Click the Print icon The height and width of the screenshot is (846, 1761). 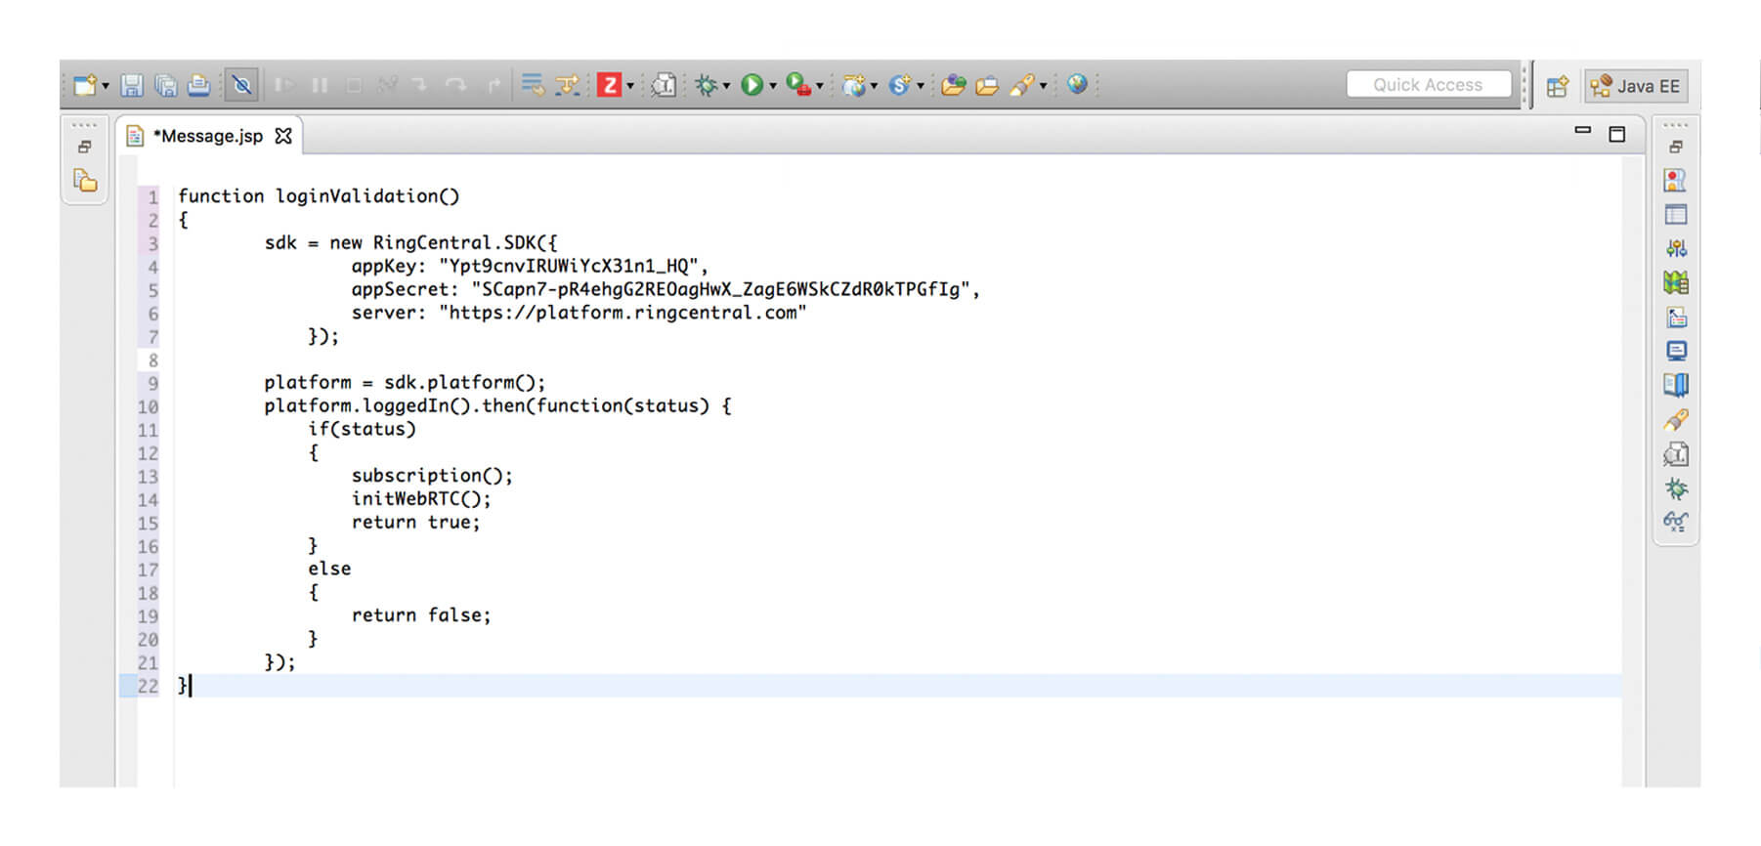198,86
